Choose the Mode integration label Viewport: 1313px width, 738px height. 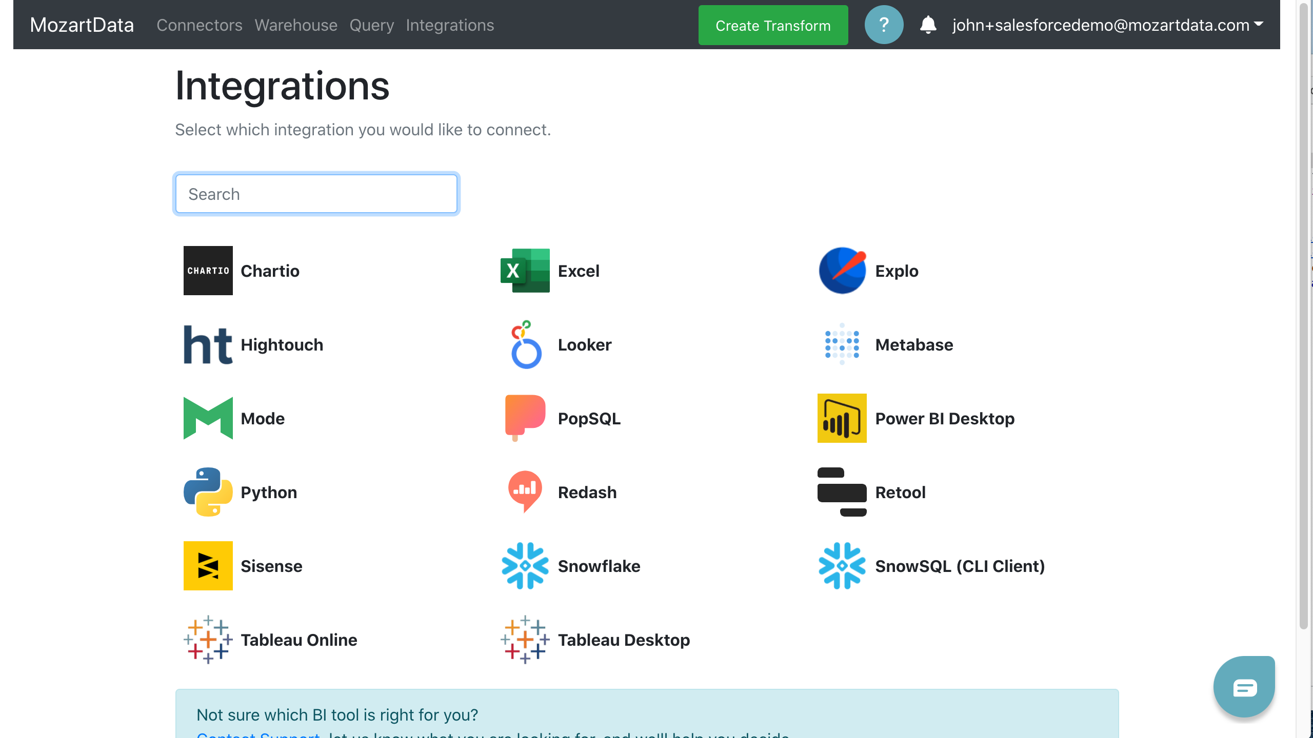click(263, 418)
